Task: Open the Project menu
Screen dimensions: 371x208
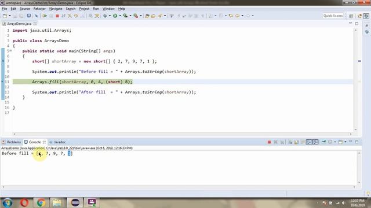Action: (x=84, y=9)
